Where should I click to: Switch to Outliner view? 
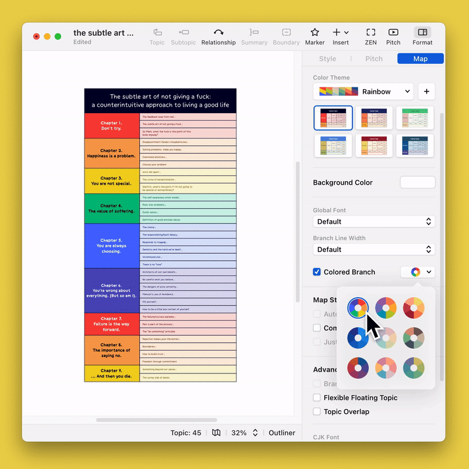click(x=282, y=433)
